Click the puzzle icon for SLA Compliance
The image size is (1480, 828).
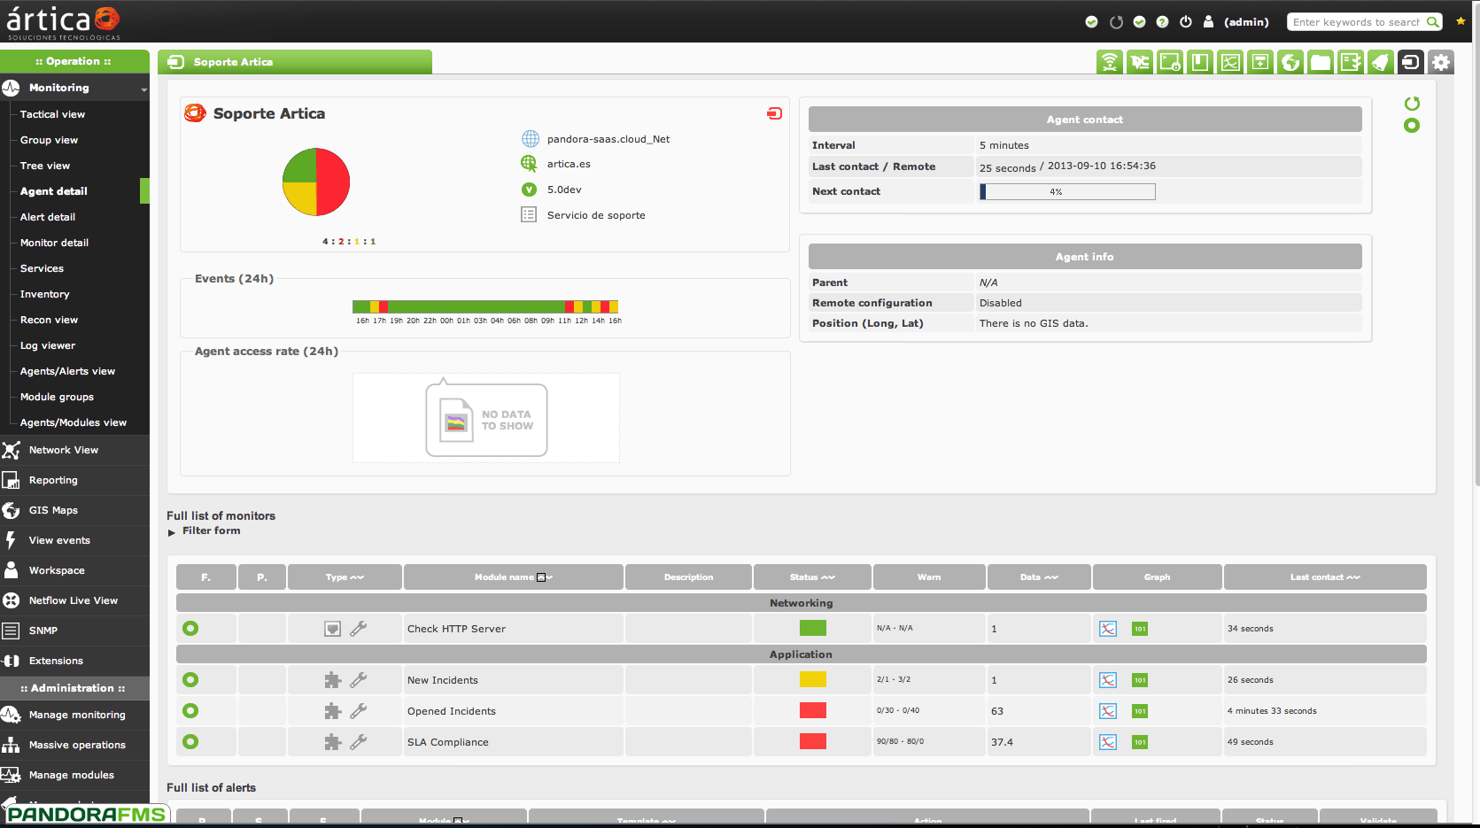click(x=332, y=742)
